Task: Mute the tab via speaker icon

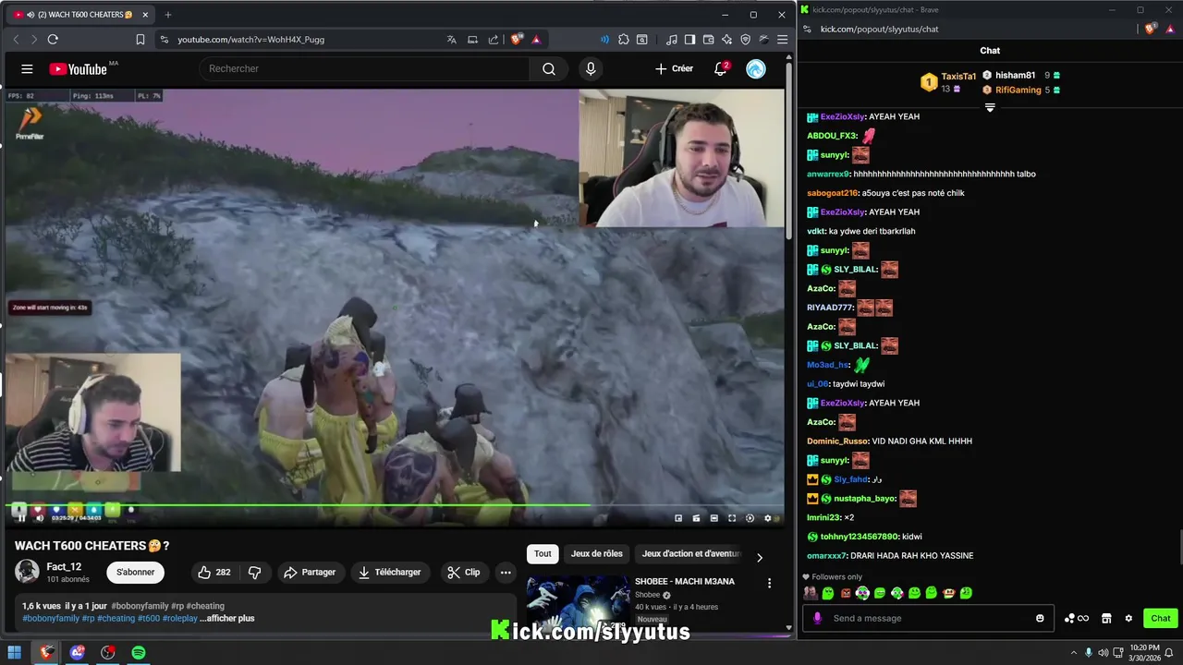Action: coord(30,15)
